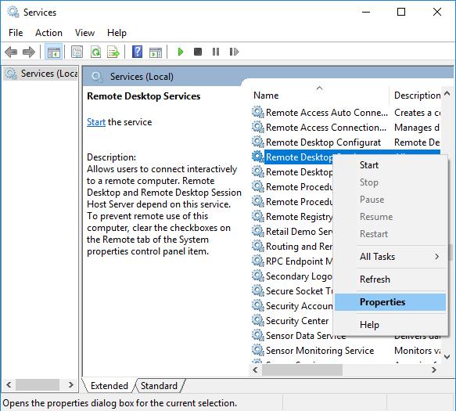Click the Forward arrow toolbar icon

[29, 52]
